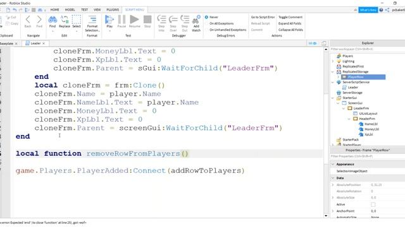This screenshot has width=405, height=227.
Task: Click the Add Watch icon
Action: (196, 20)
